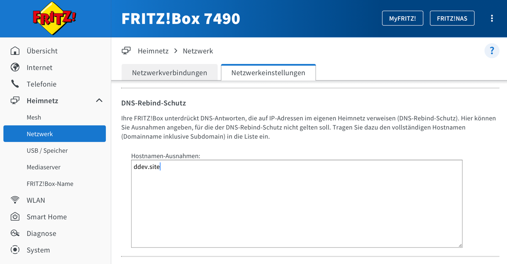Click the Heimnetz breadcrumb icon
This screenshot has width=507, height=264.
click(126, 50)
